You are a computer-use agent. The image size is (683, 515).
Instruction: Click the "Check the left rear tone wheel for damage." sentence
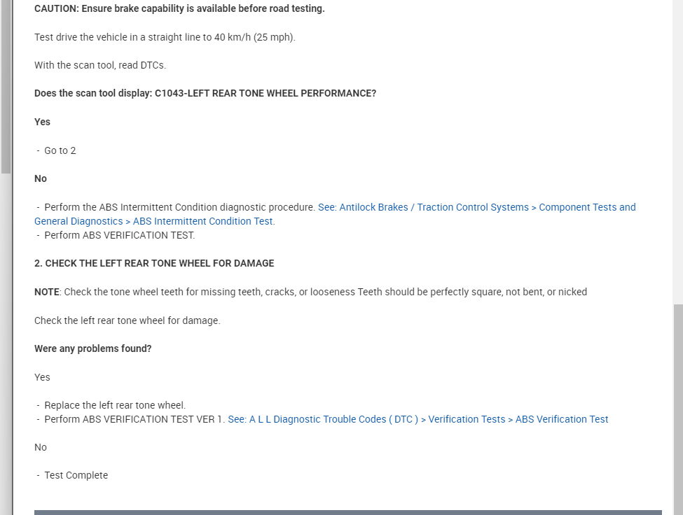[127, 320]
